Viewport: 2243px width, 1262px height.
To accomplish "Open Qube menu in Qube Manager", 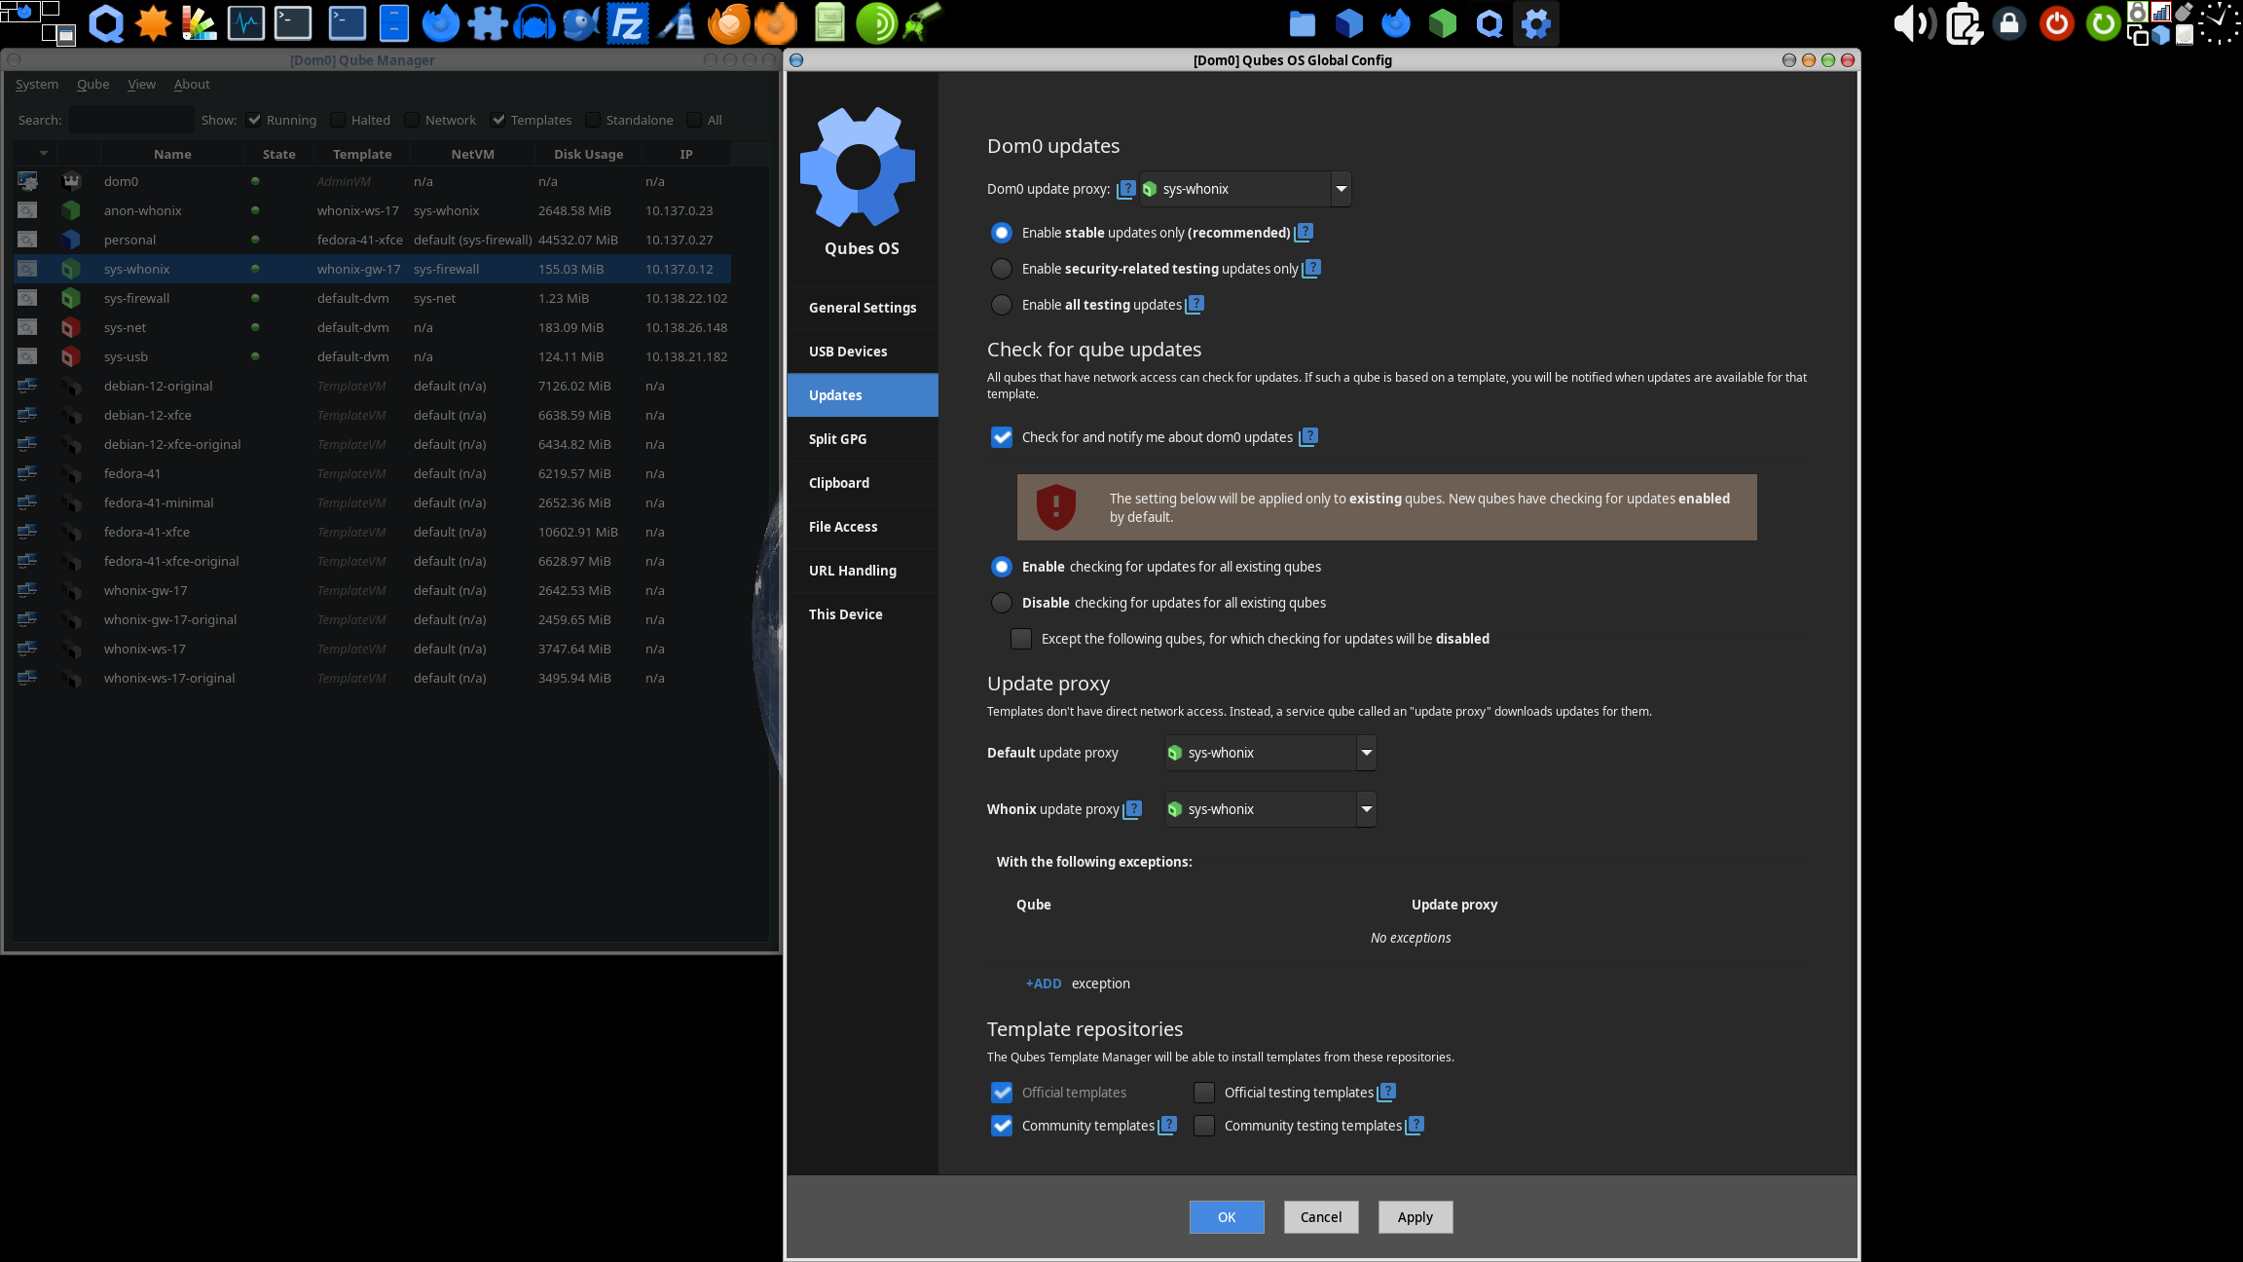I will click(93, 85).
